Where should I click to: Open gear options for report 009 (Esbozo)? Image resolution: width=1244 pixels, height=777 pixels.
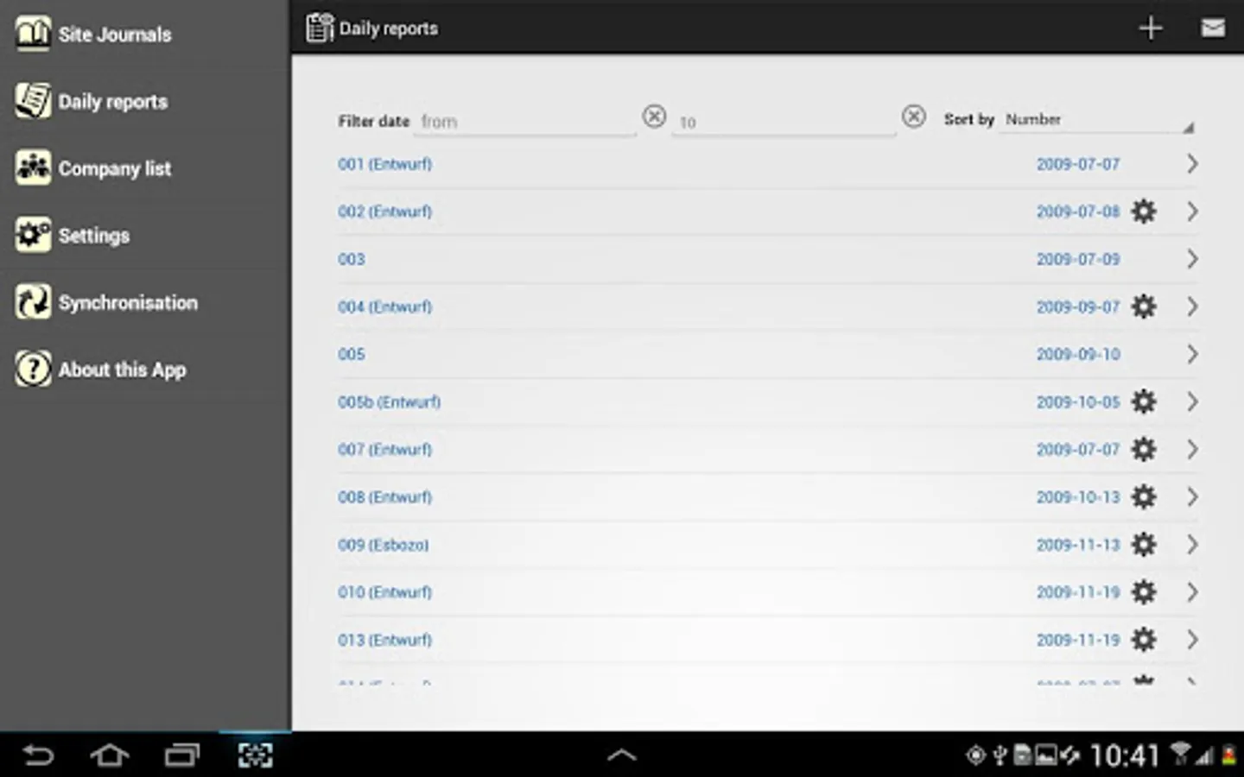point(1144,544)
